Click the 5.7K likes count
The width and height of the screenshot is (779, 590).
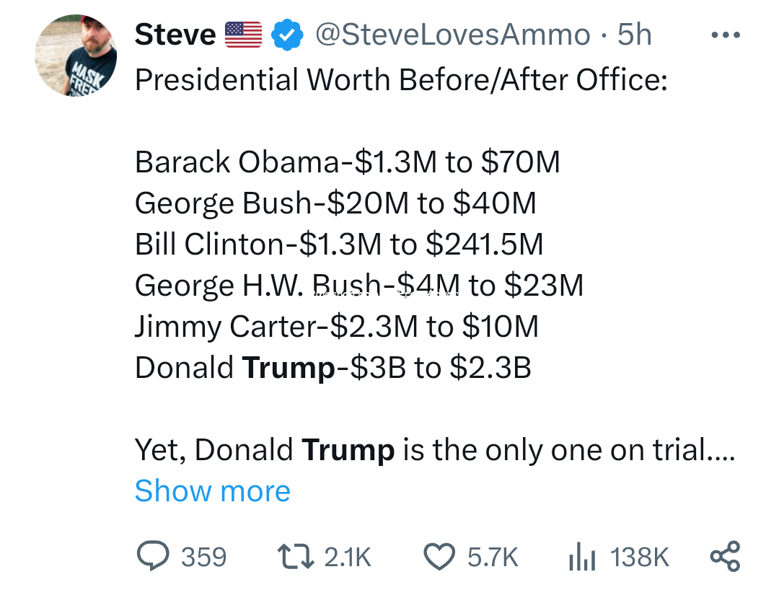pos(493,557)
